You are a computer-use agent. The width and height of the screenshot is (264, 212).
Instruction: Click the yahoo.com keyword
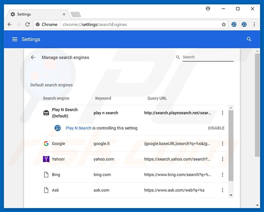pyautogui.click(x=104, y=159)
